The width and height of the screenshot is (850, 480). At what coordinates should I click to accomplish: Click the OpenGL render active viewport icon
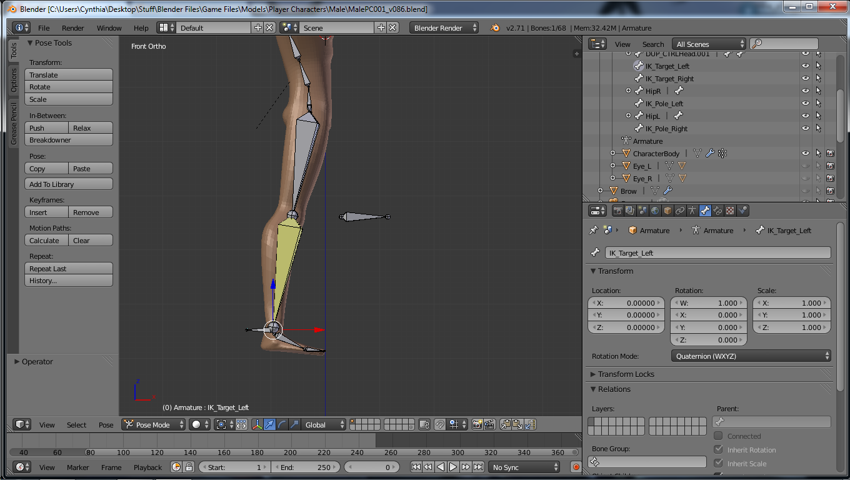(477, 424)
